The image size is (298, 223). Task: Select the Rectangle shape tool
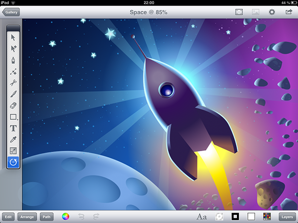(13, 117)
